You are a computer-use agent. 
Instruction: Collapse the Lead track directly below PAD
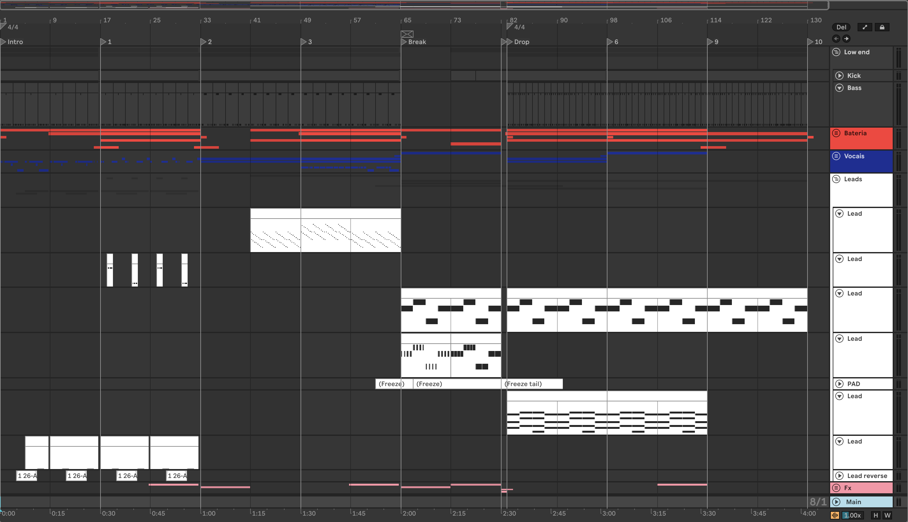pos(839,396)
